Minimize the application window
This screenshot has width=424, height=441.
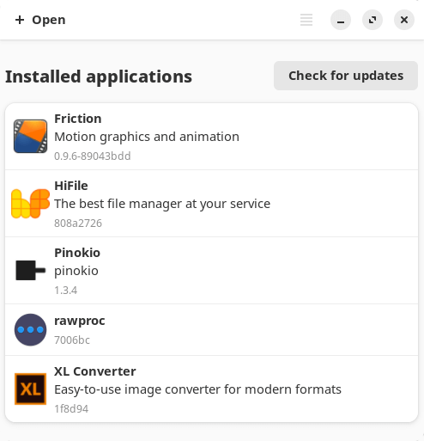pos(341,20)
